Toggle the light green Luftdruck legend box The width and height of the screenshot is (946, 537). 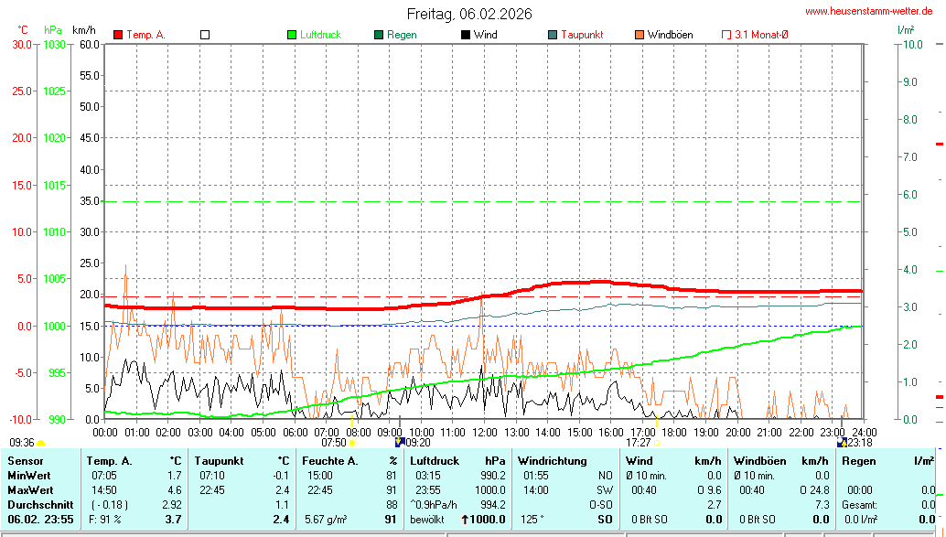point(292,35)
